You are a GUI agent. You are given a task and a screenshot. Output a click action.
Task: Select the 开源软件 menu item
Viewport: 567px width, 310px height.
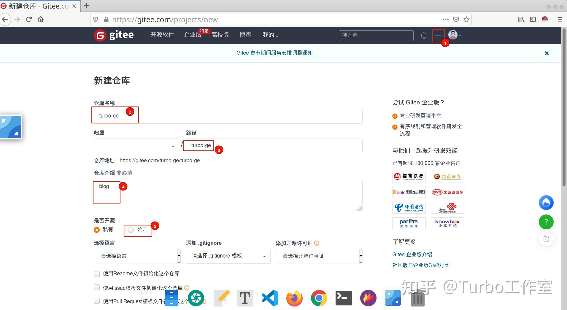pyautogui.click(x=162, y=35)
